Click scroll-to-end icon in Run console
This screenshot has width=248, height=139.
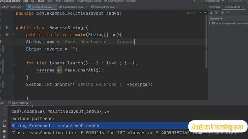click(5, 125)
